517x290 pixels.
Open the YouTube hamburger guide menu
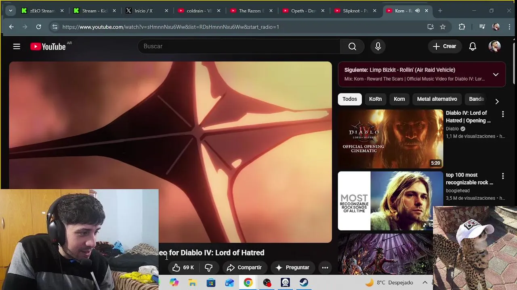[17, 46]
